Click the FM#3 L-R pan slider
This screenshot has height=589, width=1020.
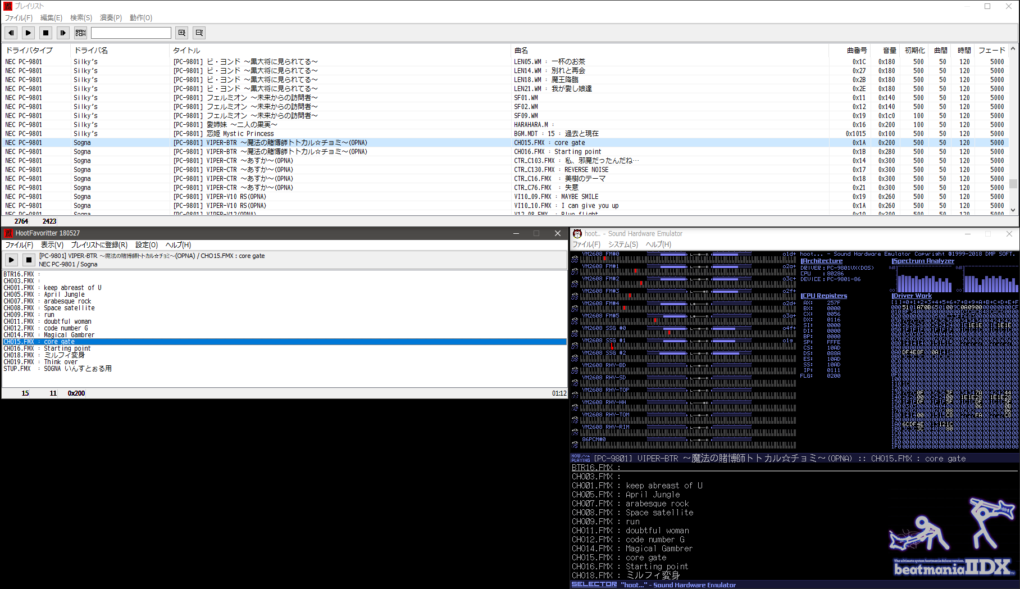pyautogui.click(x=699, y=292)
